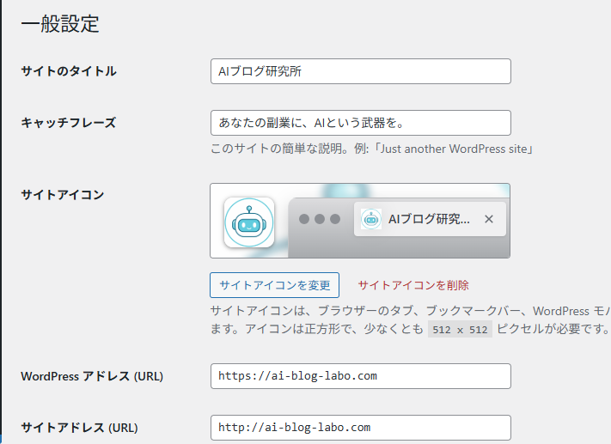611x444 pixels.
Task: Click the first gray dot in browser preview
Action: click(x=303, y=219)
